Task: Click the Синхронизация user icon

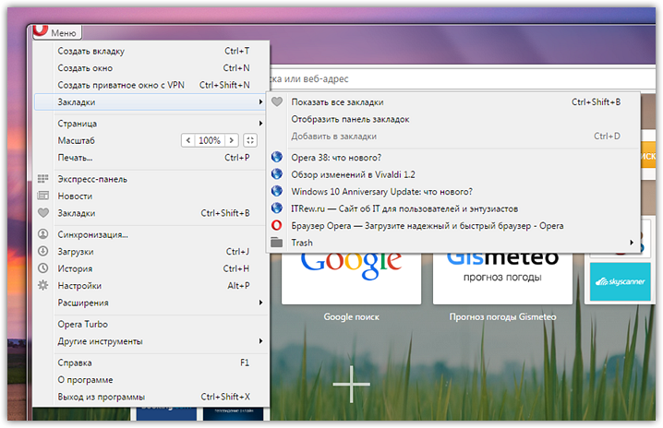Action: click(x=43, y=233)
